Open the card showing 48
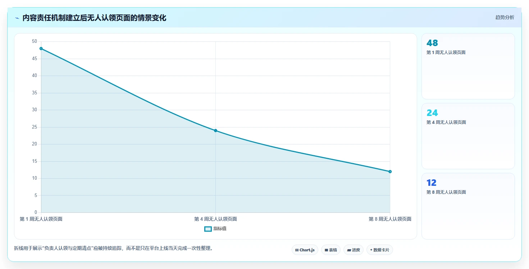The width and height of the screenshot is (529, 269). 468,66
